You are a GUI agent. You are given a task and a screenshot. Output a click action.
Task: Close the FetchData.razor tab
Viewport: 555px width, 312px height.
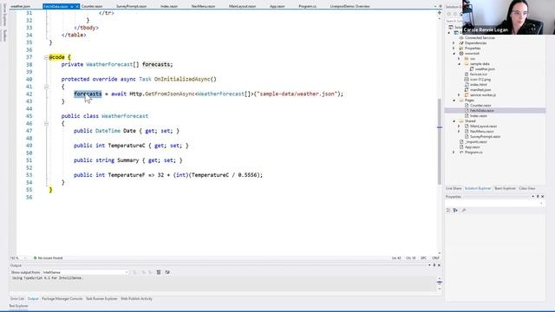(x=77, y=6)
